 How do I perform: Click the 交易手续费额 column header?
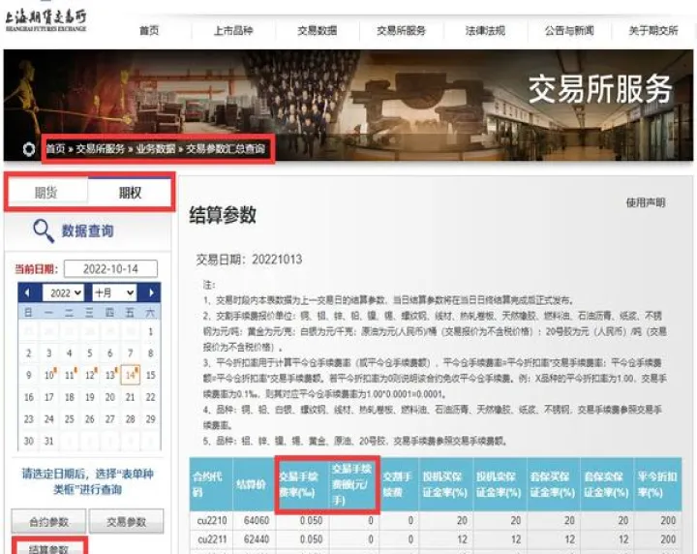pos(352,484)
